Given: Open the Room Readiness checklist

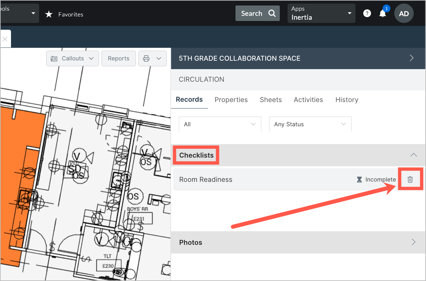Looking at the screenshot, I should pyautogui.click(x=206, y=179).
